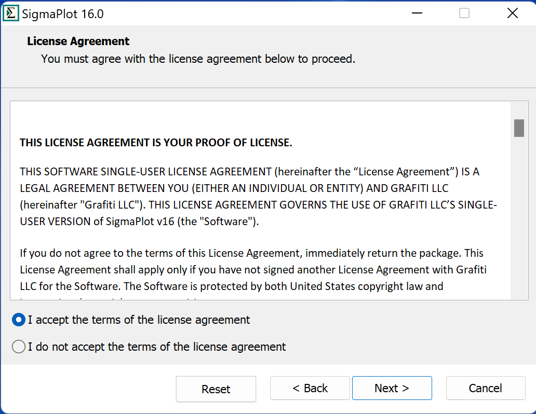Click 'You must agree with the license agreement' text
This screenshot has height=414, width=536.
click(x=198, y=59)
